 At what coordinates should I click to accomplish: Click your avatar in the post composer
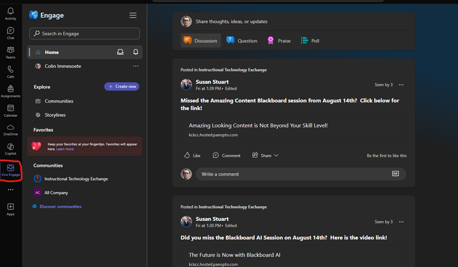click(186, 21)
